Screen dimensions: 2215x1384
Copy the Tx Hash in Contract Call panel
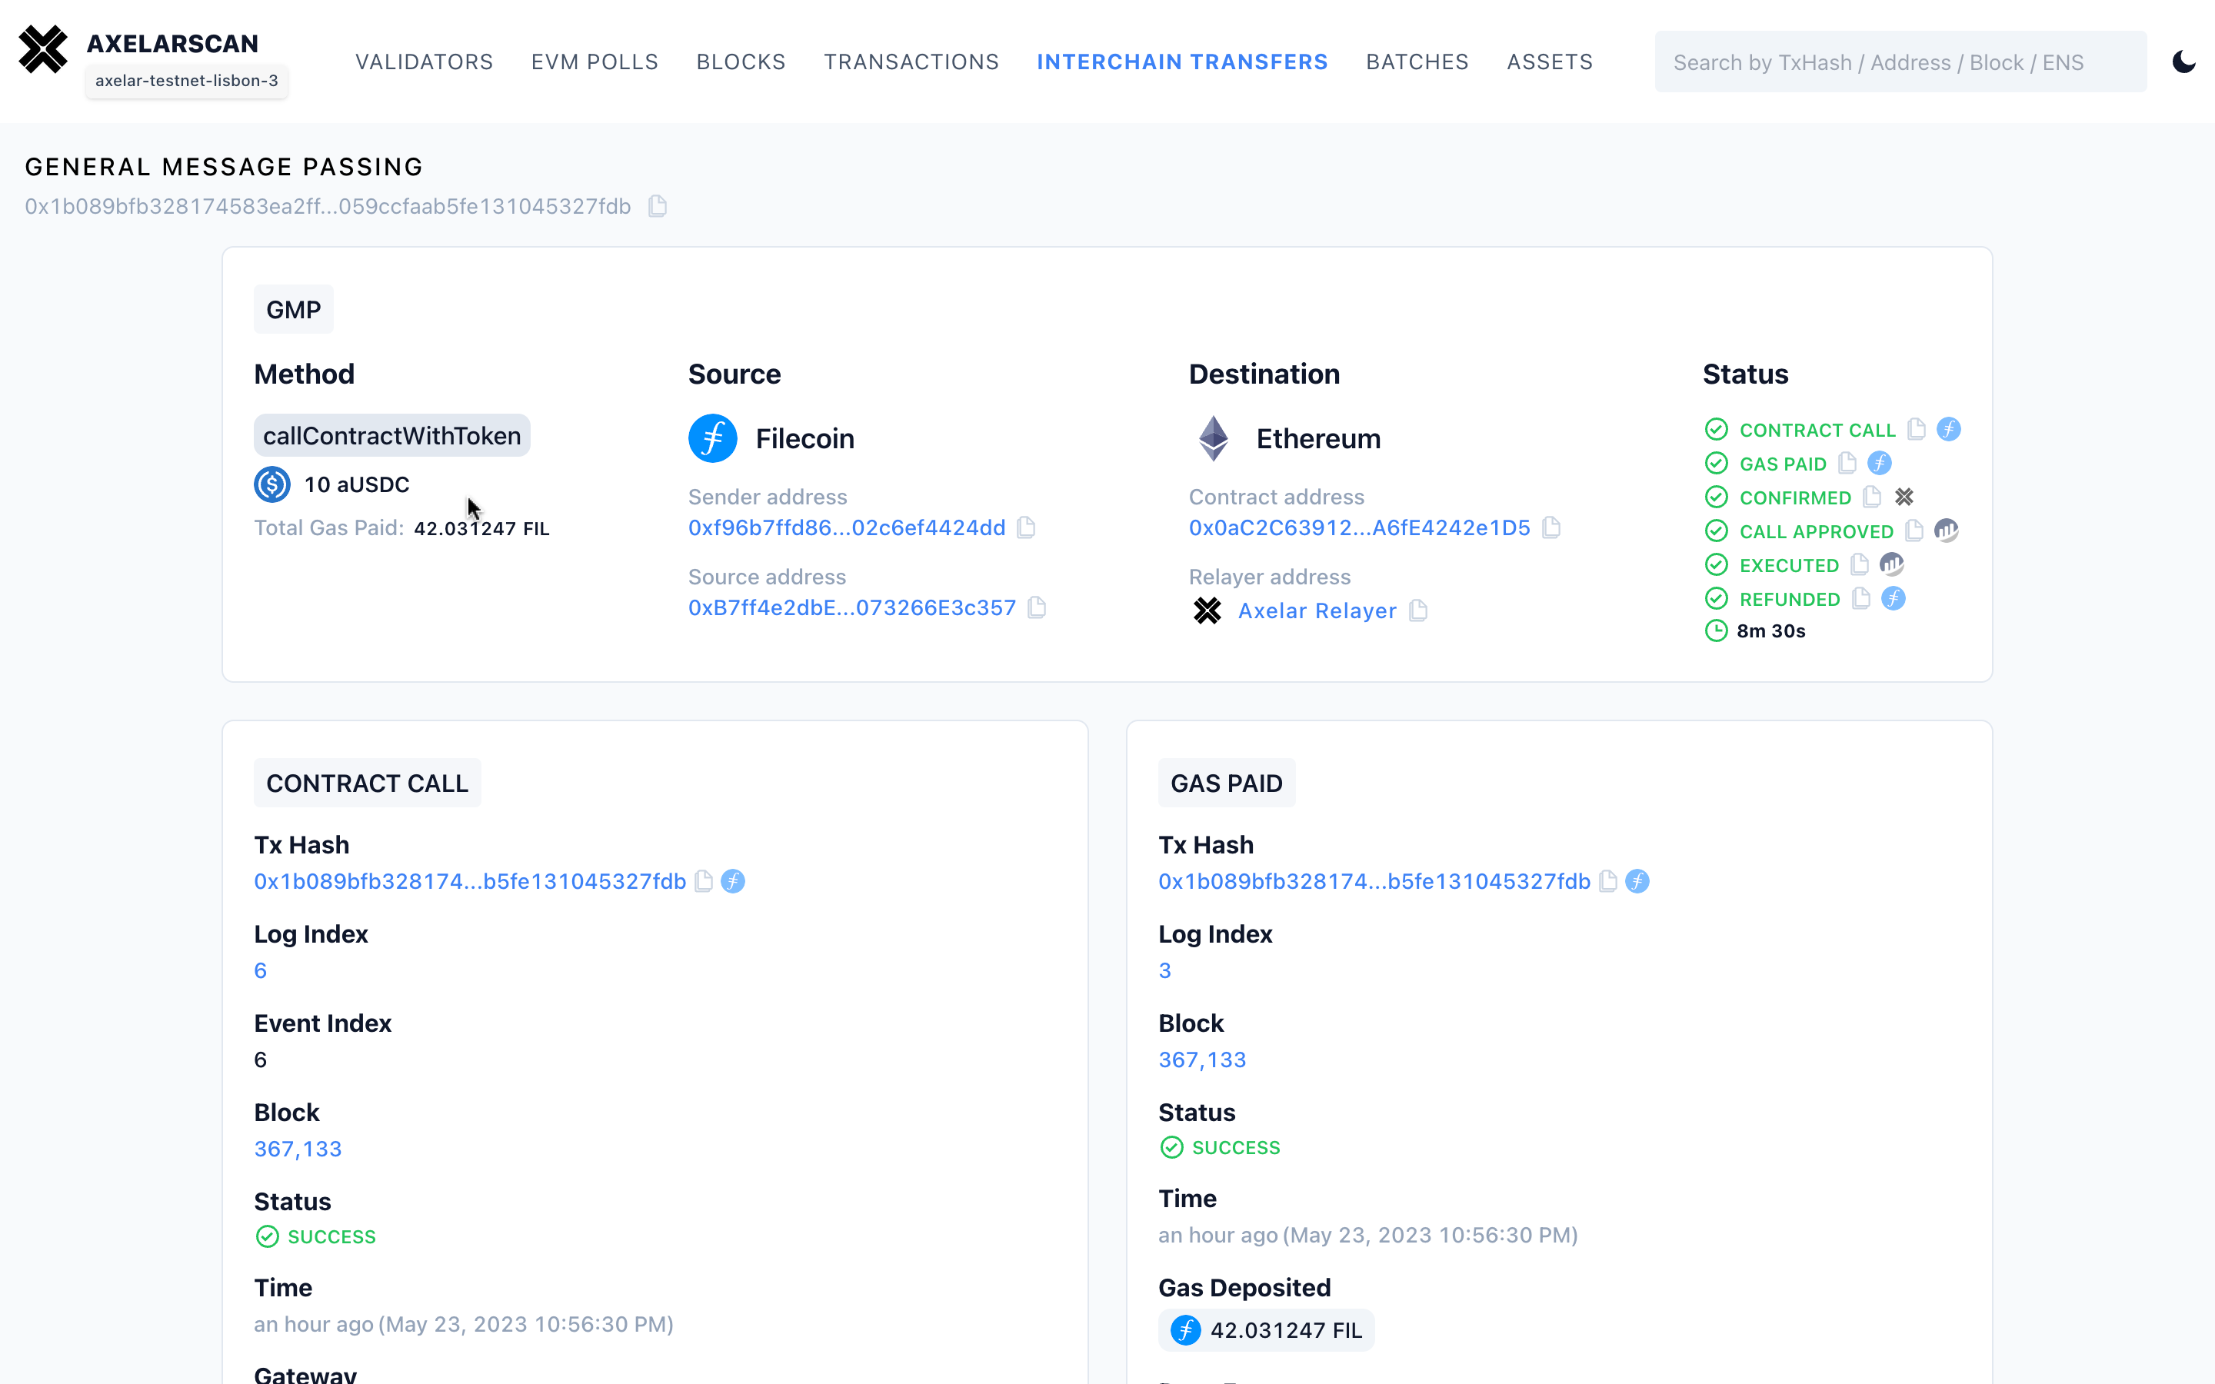[x=704, y=881]
